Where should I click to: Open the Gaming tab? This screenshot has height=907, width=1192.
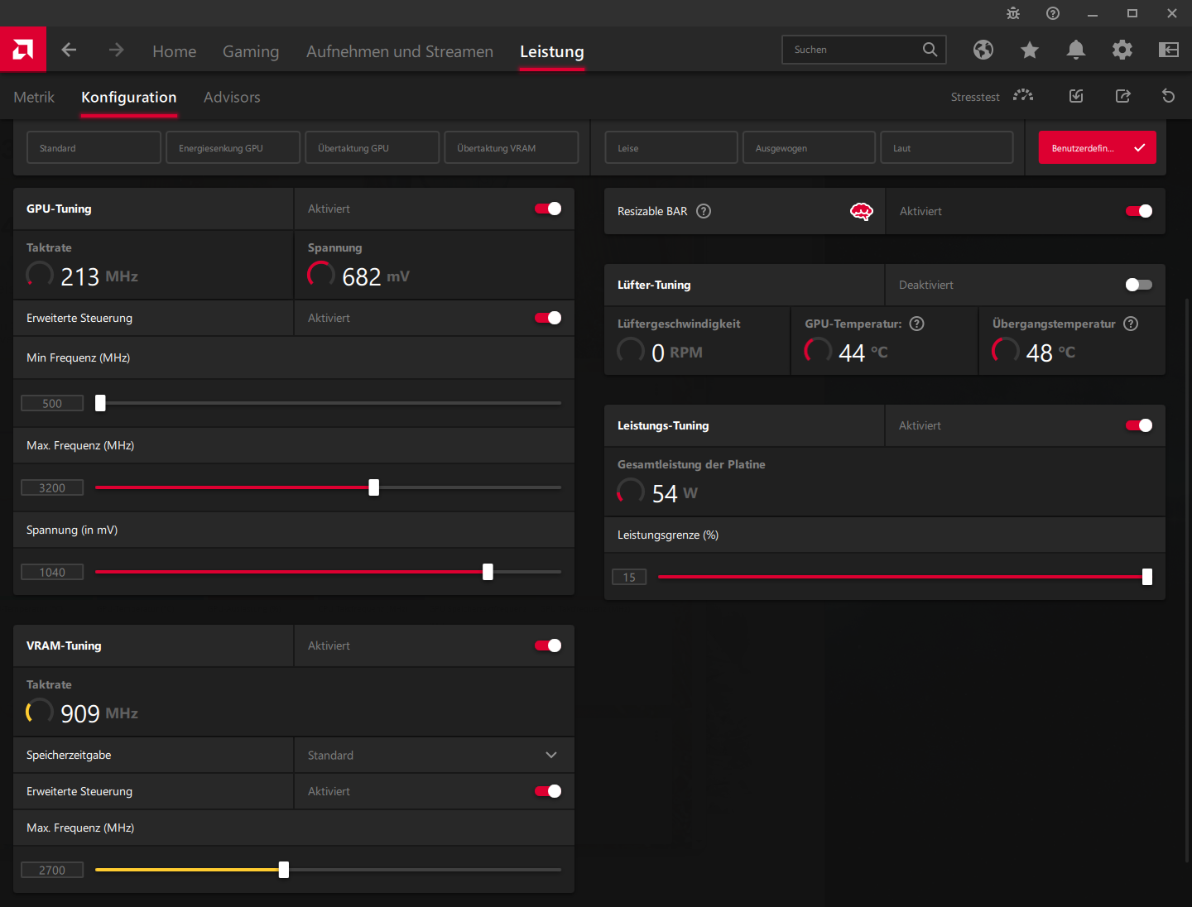coord(251,51)
